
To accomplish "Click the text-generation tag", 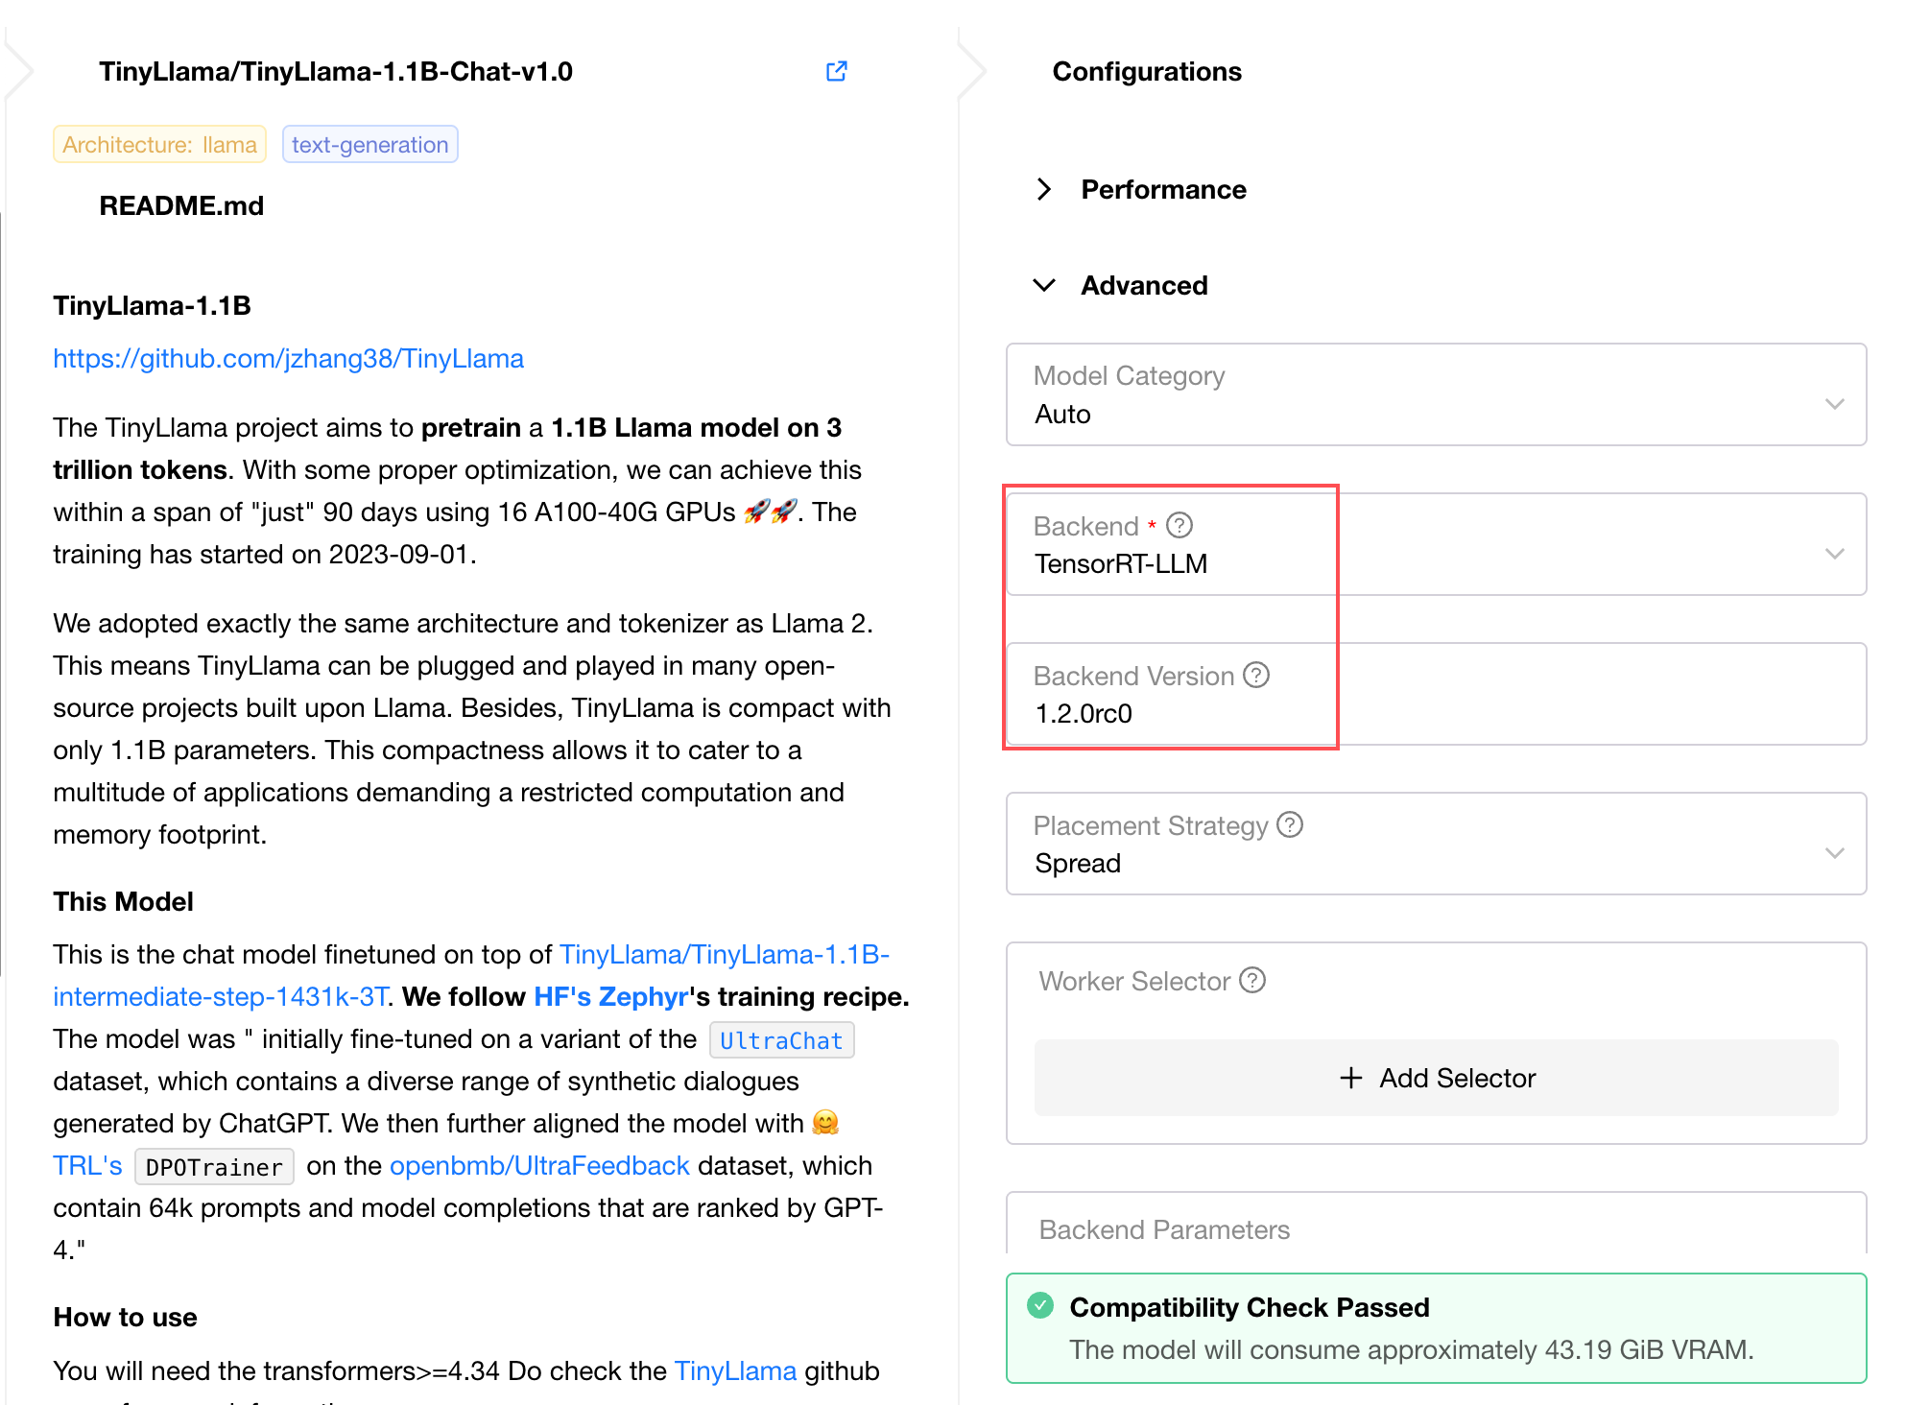I will click(369, 145).
